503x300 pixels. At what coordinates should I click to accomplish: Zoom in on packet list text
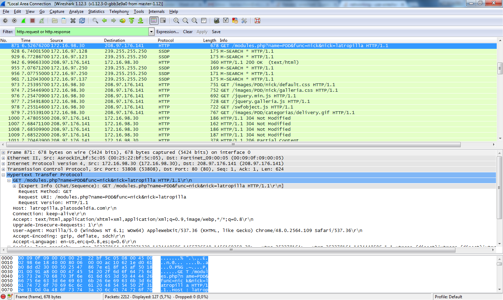coord(176,21)
